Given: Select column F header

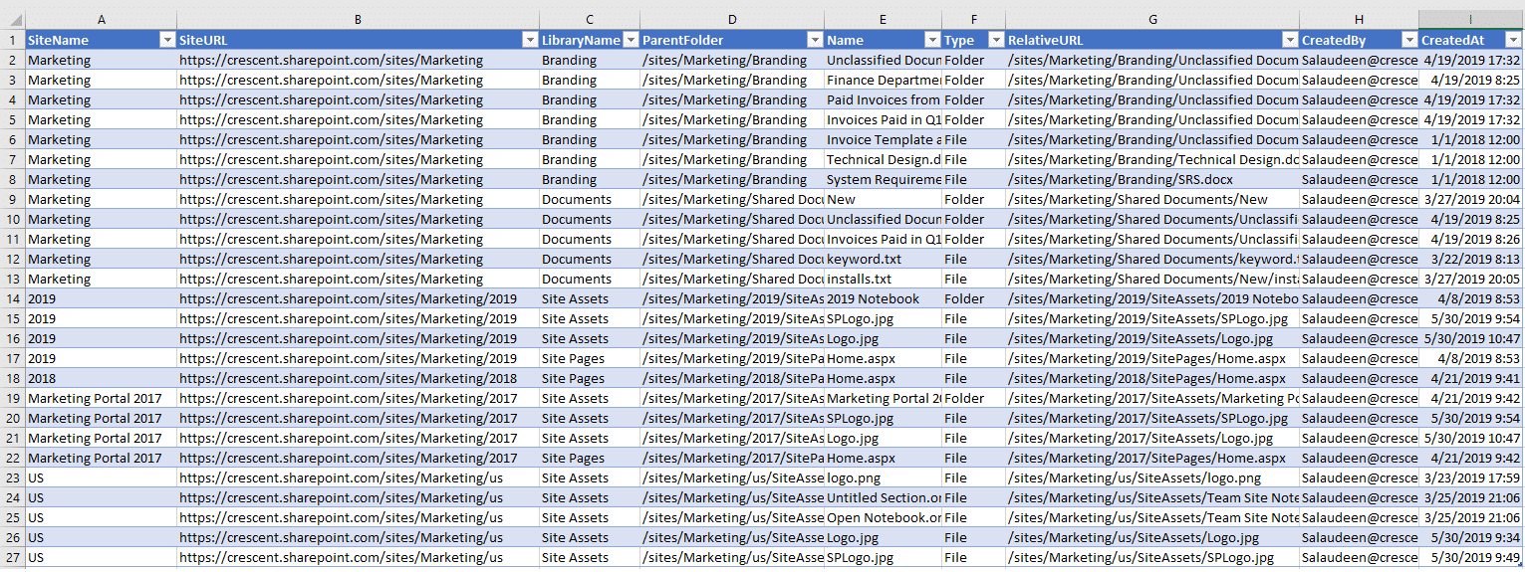Looking at the screenshot, I should point(973,19).
